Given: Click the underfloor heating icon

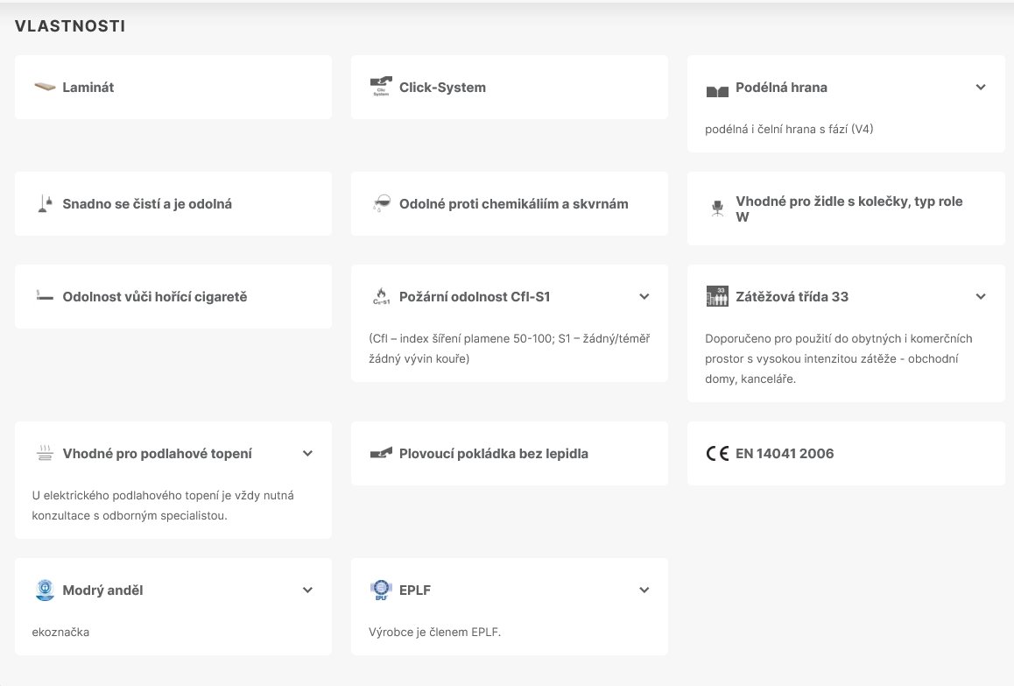Looking at the screenshot, I should click(x=45, y=454).
